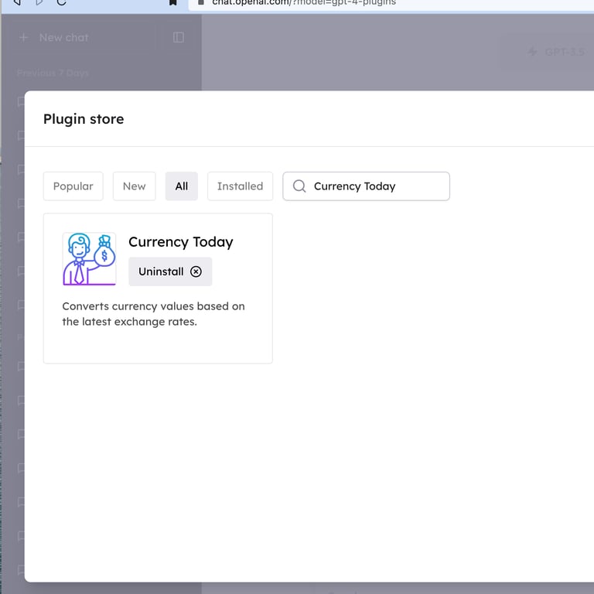Click the browser back arrow

[17, 2]
